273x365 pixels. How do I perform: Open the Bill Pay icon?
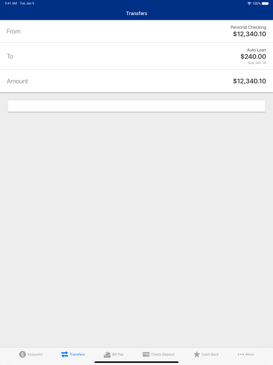[107, 354]
